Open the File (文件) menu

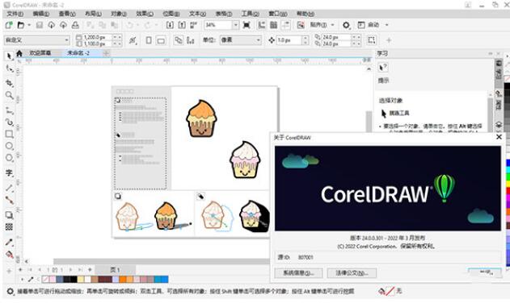pyautogui.click(x=15, y=14)
